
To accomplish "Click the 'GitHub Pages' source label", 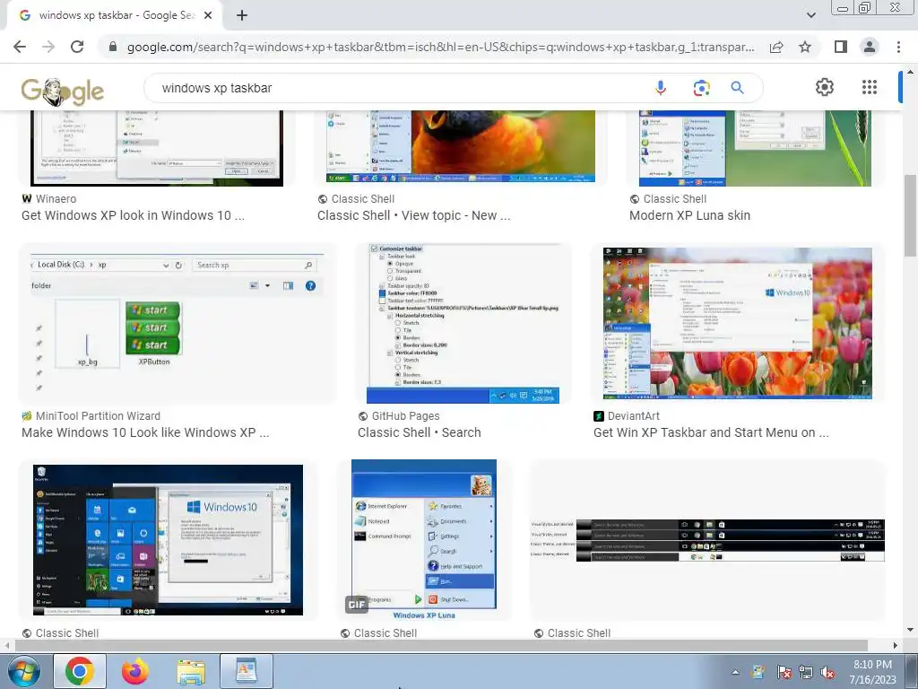I will click(406, 416).
